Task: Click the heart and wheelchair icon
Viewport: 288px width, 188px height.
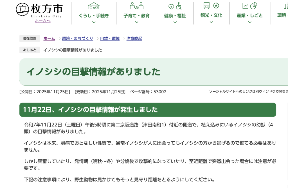Action: pyautogui.click(x=175, y=6)
